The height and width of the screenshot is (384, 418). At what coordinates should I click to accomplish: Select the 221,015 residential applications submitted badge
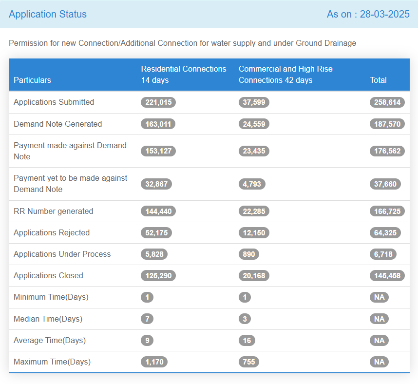coord(158,102)
